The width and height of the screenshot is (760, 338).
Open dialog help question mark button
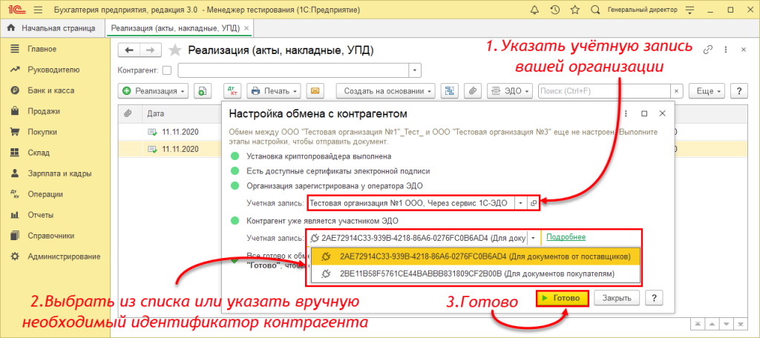pyautogui.click(x=655, y=298)
